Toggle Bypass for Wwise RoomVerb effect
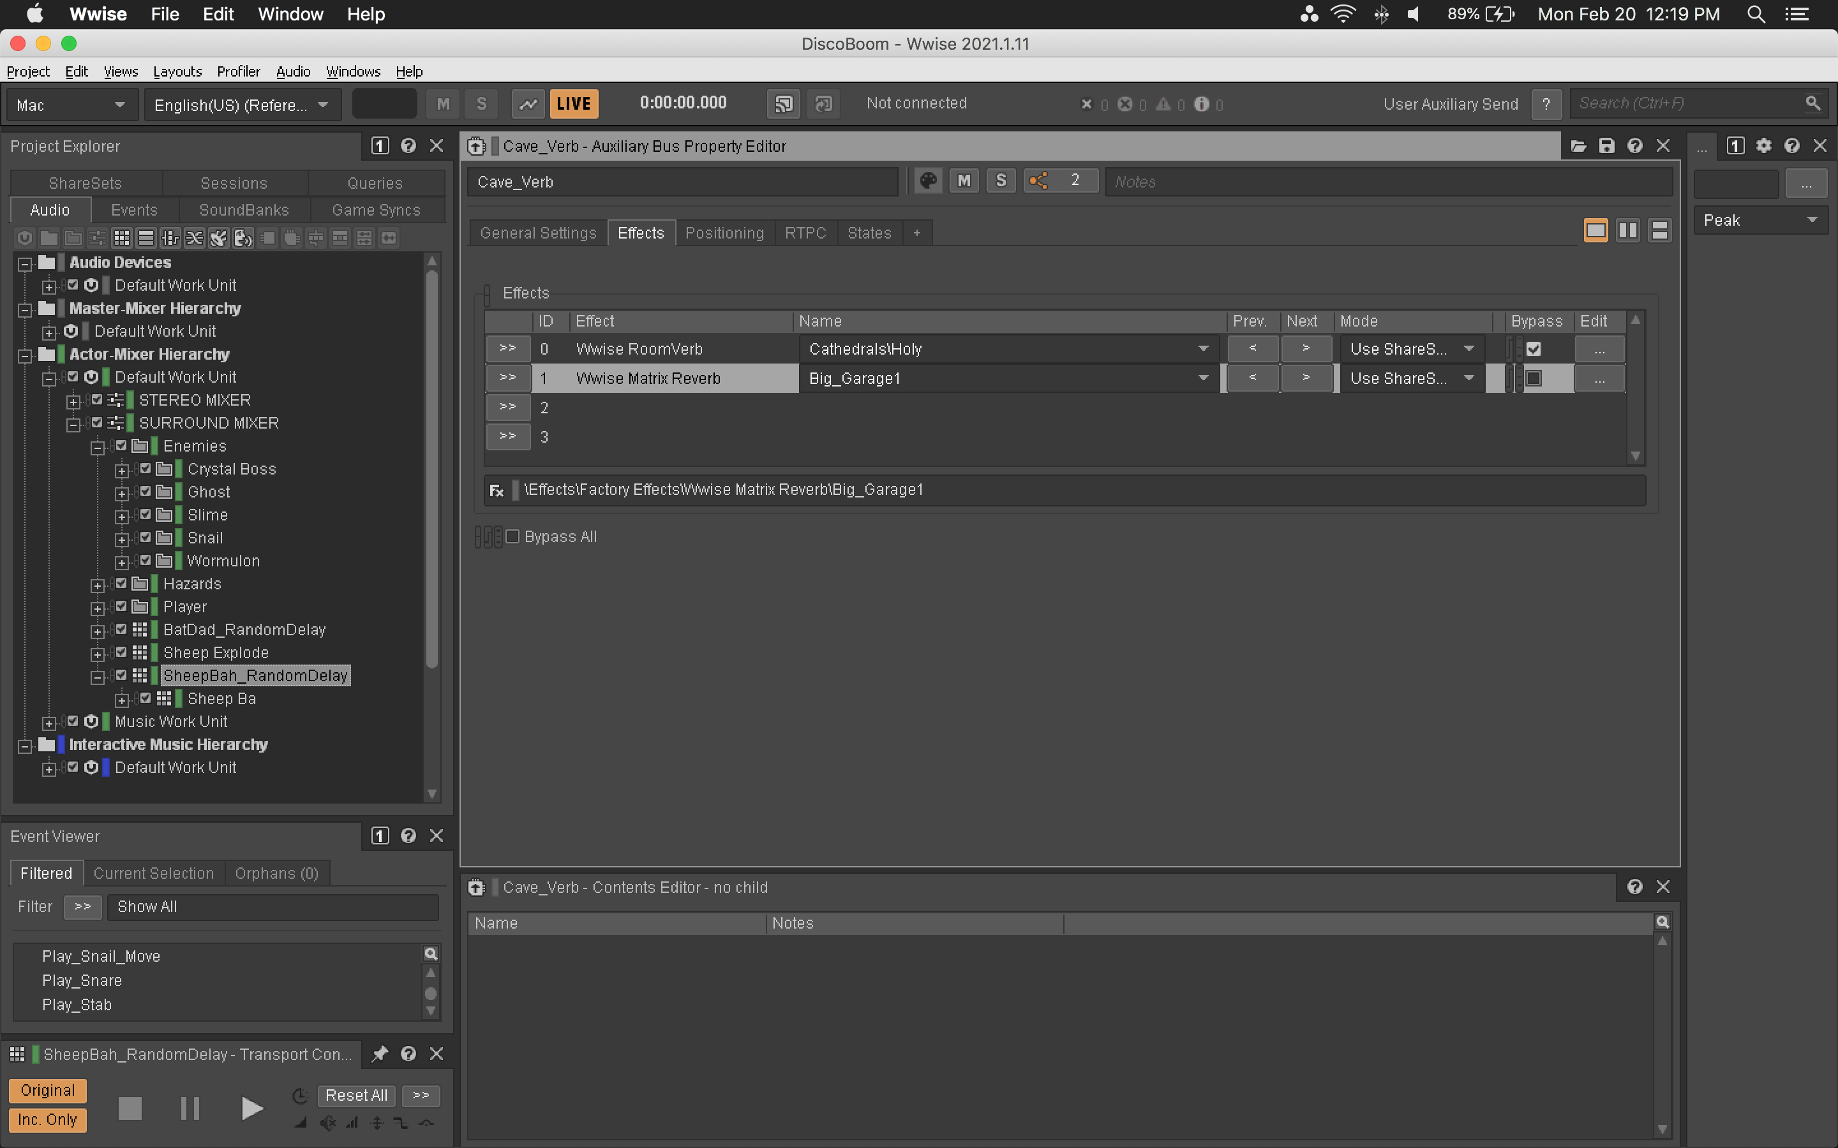 (1532, 348)
